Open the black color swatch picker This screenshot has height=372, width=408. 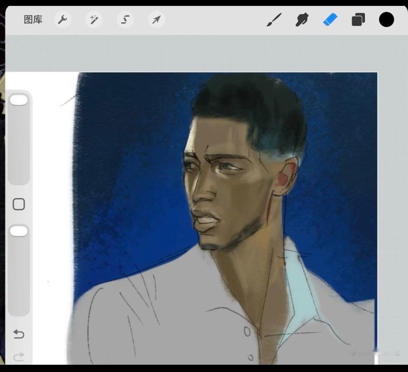386,20
